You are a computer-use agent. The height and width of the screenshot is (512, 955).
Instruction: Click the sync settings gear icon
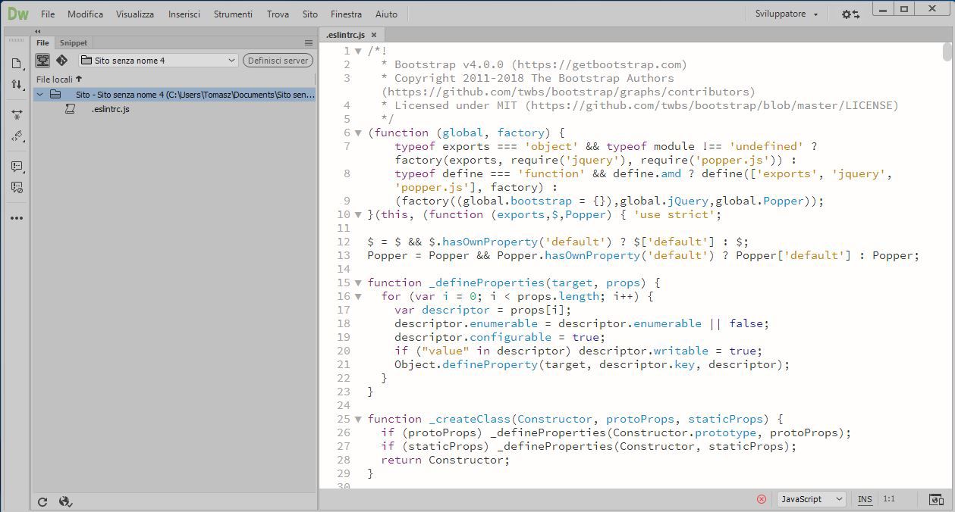(x=851, y=14)
